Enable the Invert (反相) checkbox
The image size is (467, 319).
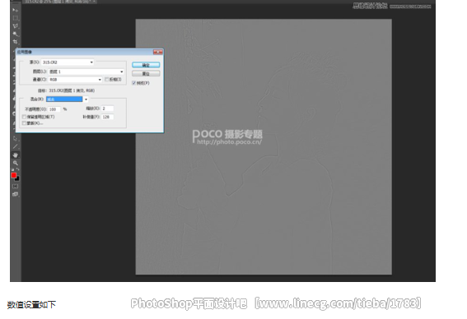[106, 80]
